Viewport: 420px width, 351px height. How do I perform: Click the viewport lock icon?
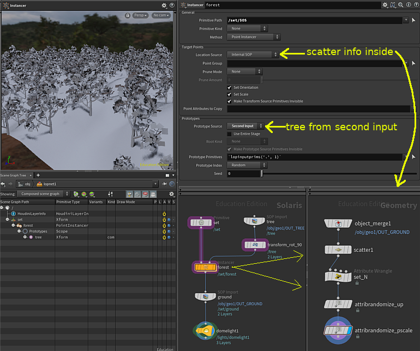tap(128, 15)
